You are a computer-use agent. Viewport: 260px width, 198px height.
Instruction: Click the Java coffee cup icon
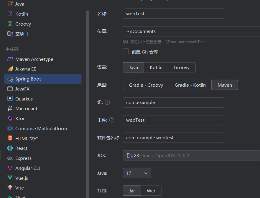click(10, 4)
